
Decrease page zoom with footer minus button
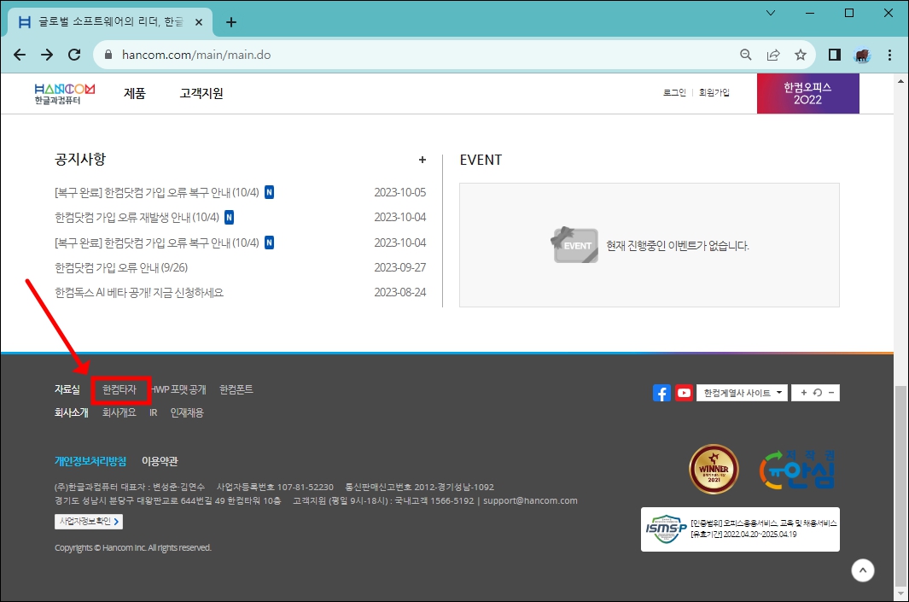(x=831, y=393)
